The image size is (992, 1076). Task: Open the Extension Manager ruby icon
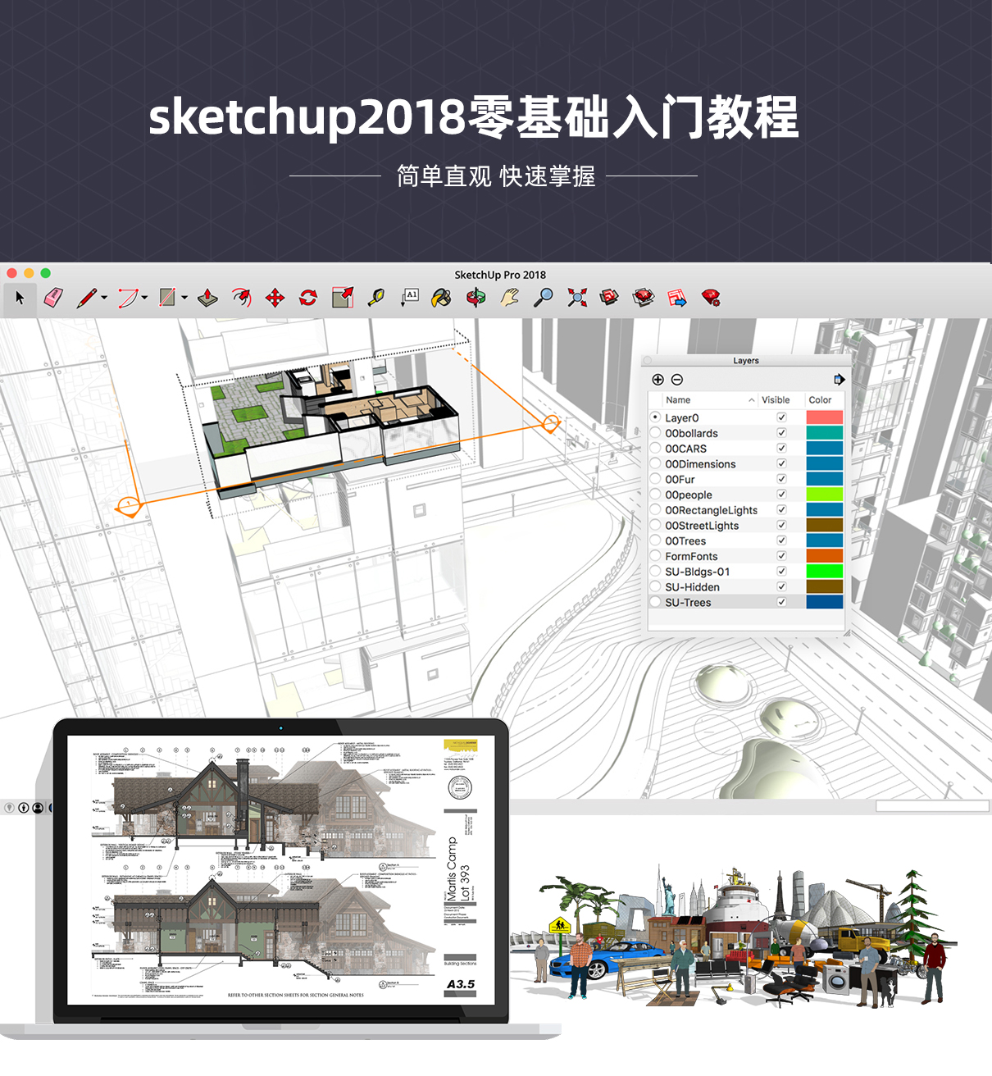click(711, 298)
